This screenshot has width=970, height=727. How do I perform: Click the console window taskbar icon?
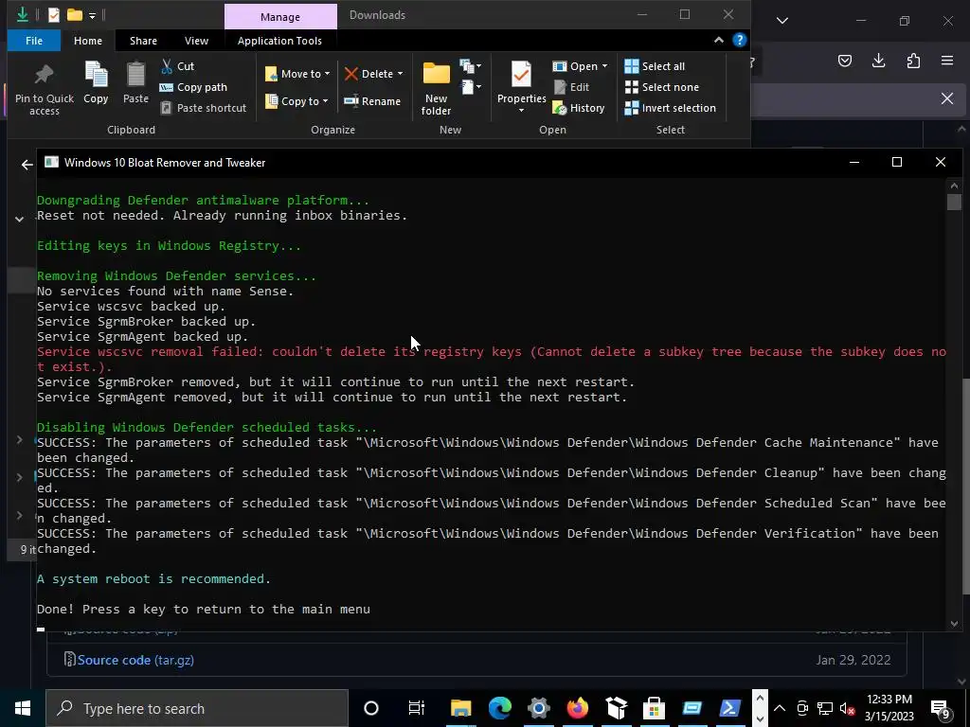692,708
